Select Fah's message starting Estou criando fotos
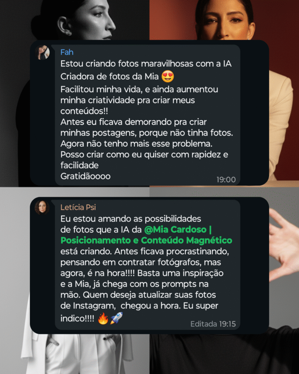The height and width of the screenshot is (374, 299). 147,115
